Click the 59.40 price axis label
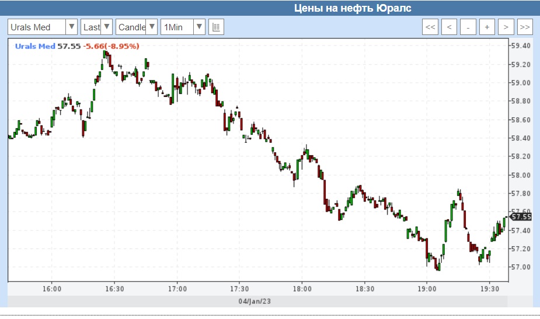 (521, 45)
